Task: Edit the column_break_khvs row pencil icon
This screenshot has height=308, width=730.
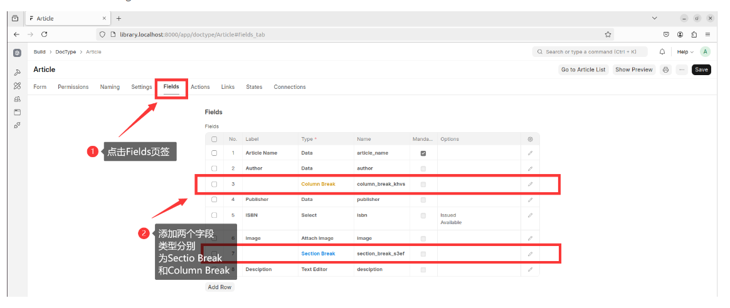Action: pyautogui.click(x=530, y=184)
